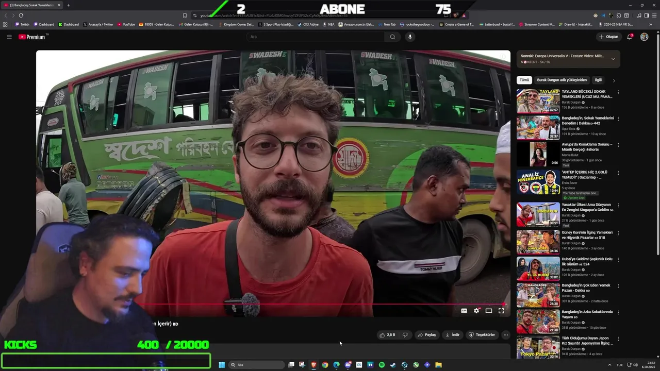Open Chrome from the taskbar
Screen dimensions: 660x371
pyautogui.click(x=325, y=365)
